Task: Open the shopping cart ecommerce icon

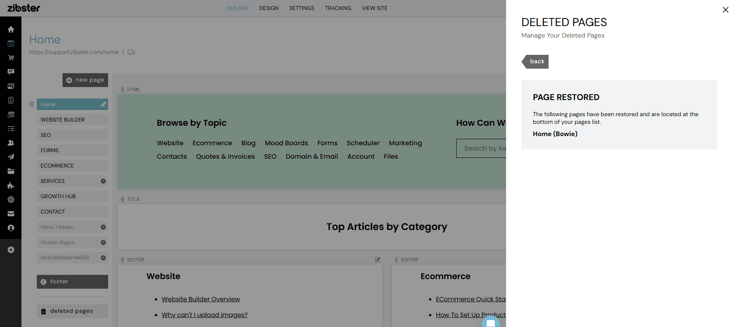Action: [x=11, y=58]
